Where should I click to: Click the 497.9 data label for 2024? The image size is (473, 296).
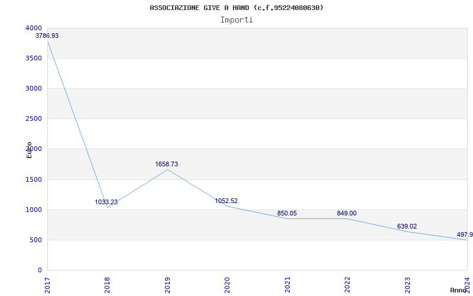click(465, 234)
